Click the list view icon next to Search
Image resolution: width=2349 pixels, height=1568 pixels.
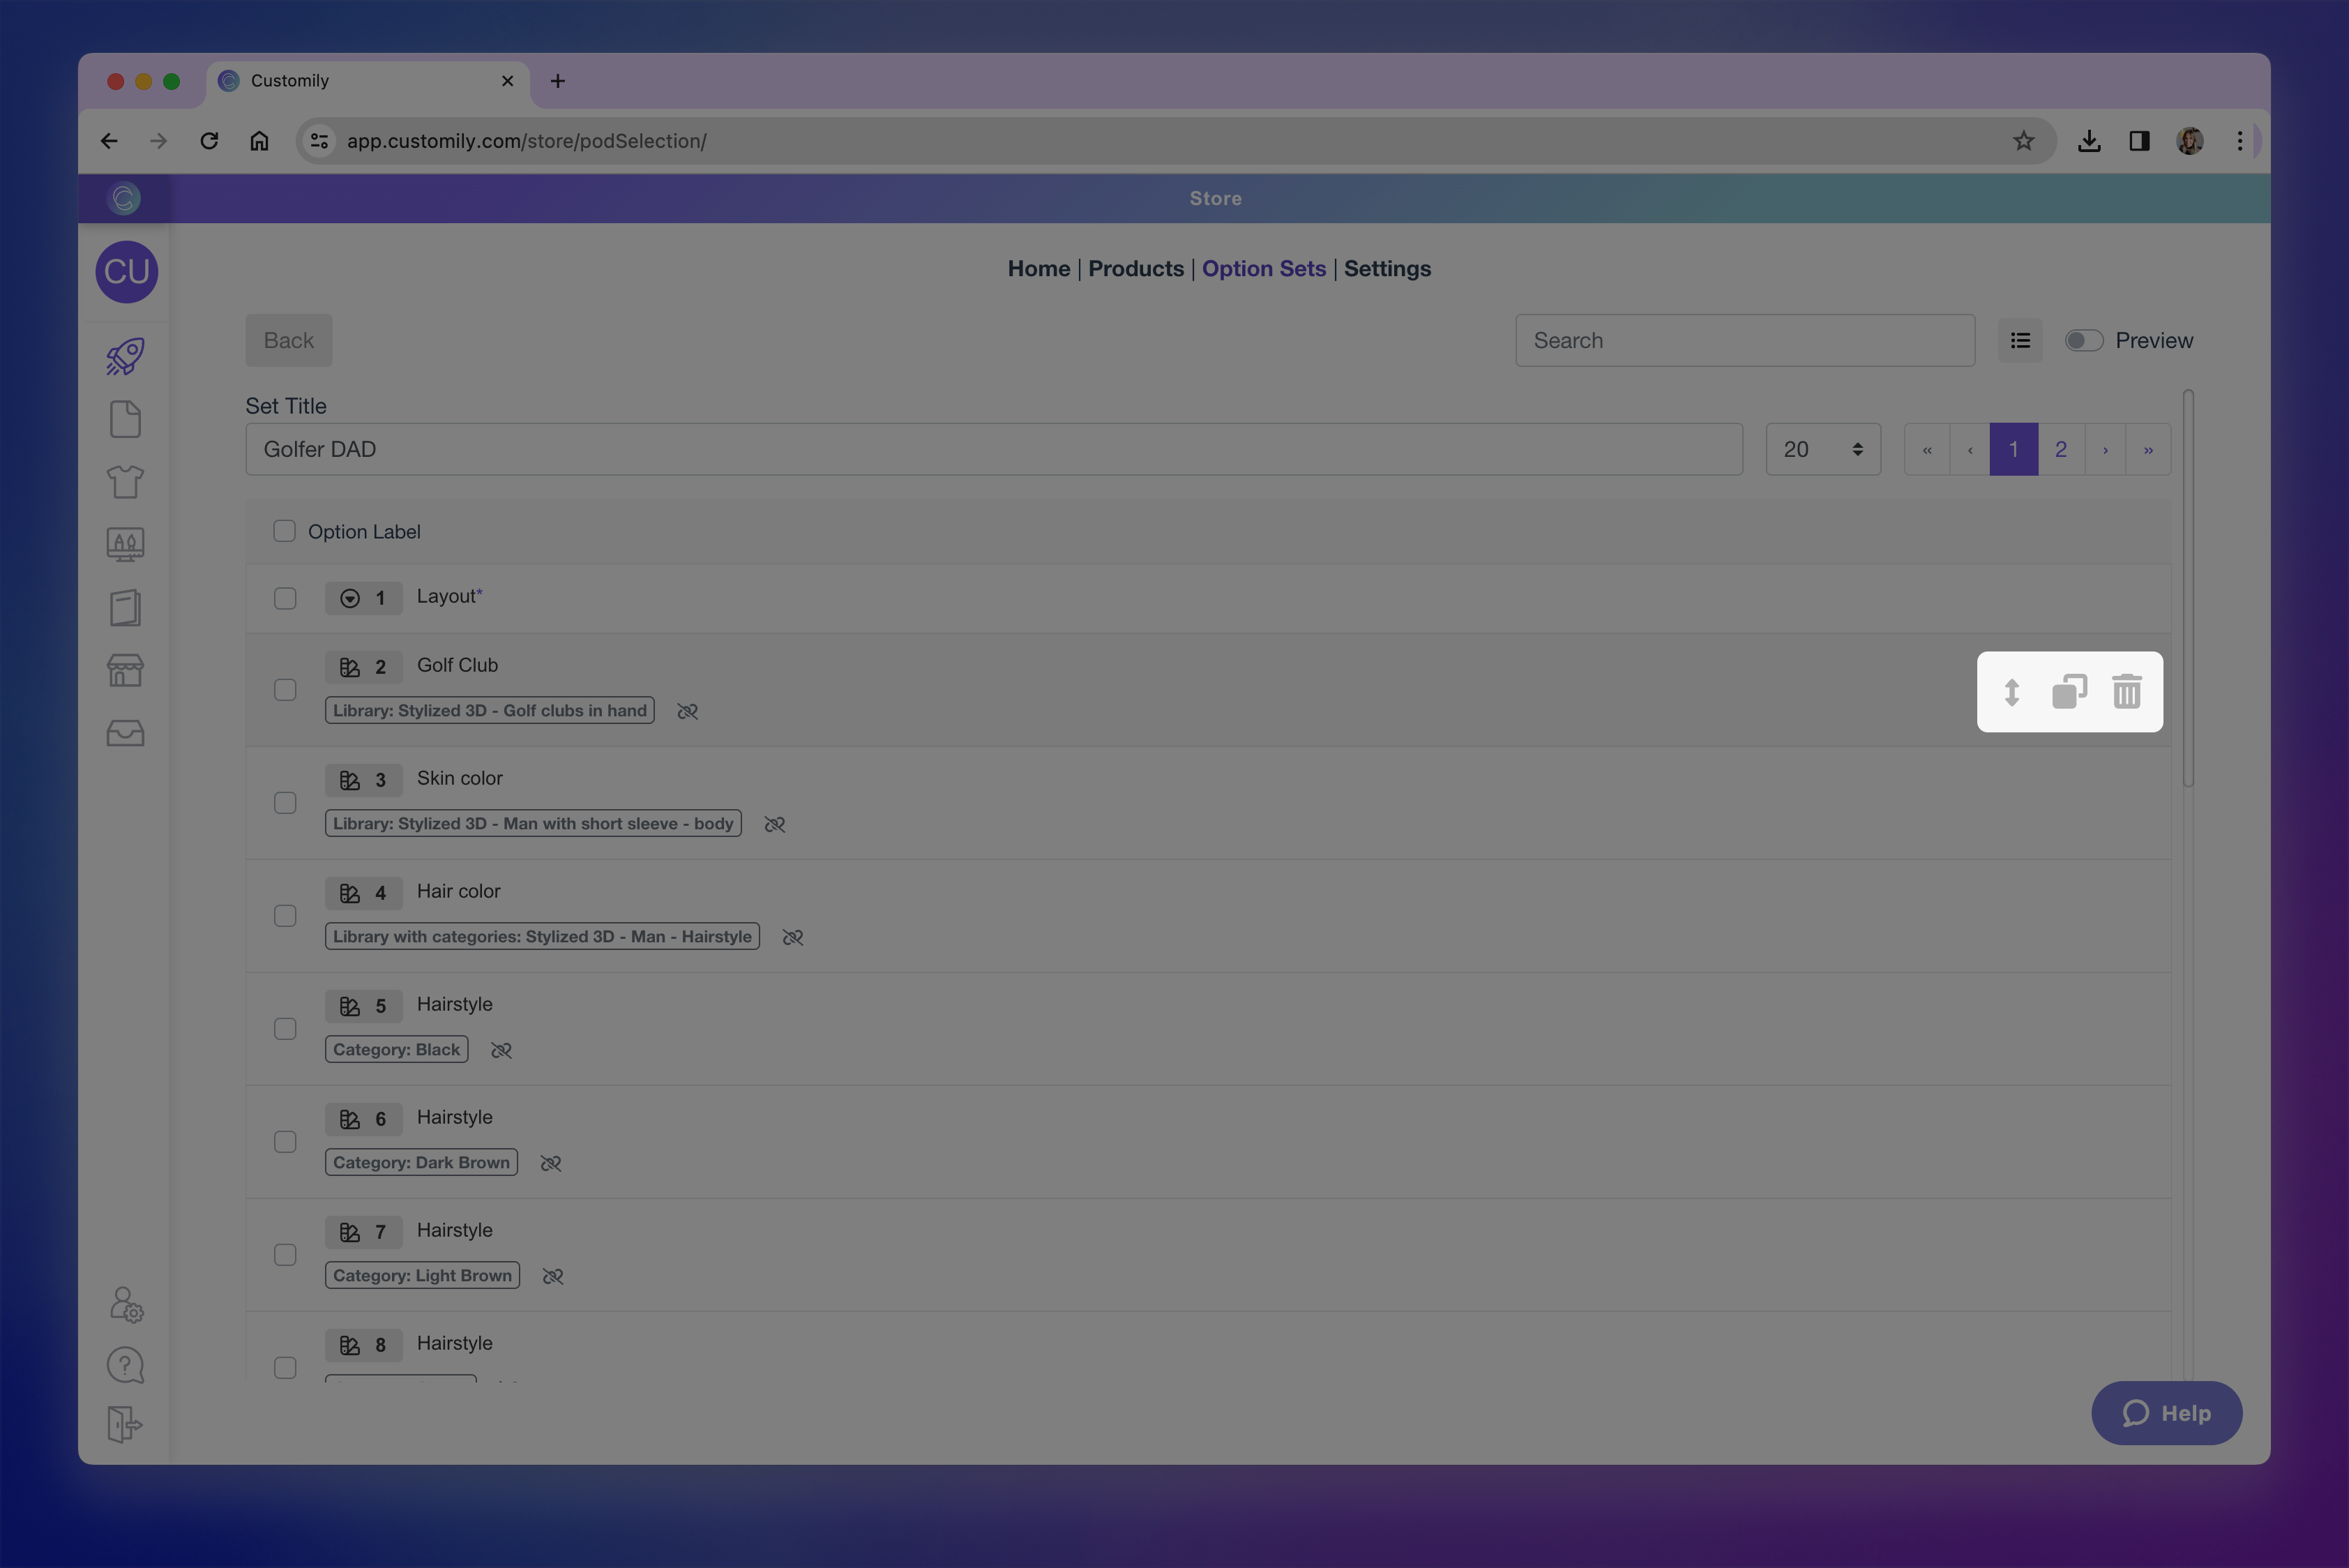(x=2020, y=341)
